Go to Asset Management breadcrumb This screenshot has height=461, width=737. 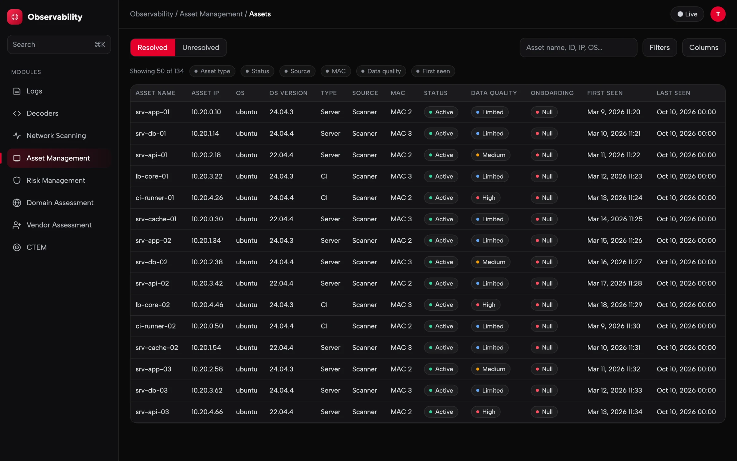point(211,14)
